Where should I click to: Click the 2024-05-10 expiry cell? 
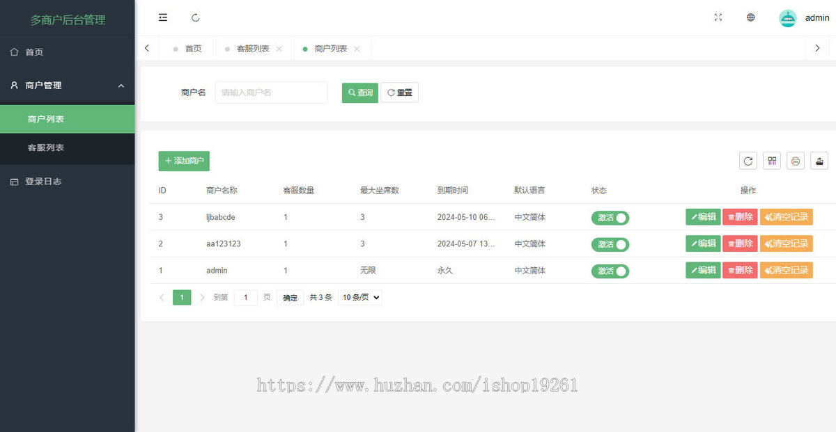pos(466,217)
